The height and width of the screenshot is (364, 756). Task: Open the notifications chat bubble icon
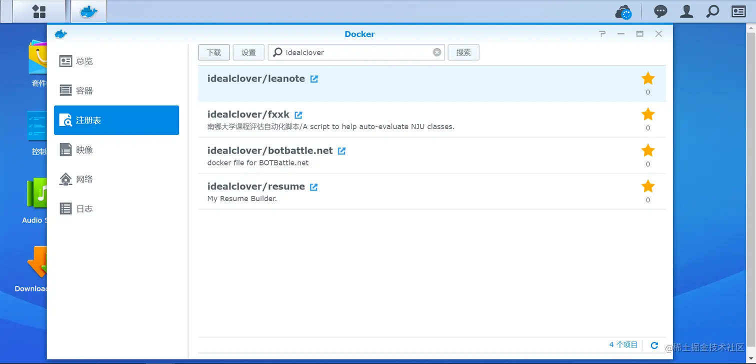coord(661,11)
